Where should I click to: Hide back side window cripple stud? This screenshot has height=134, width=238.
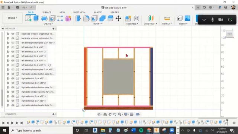click(13, 34)
